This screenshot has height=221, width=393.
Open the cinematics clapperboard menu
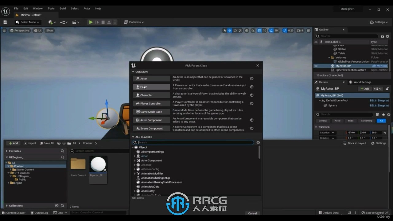click(76, 22)
